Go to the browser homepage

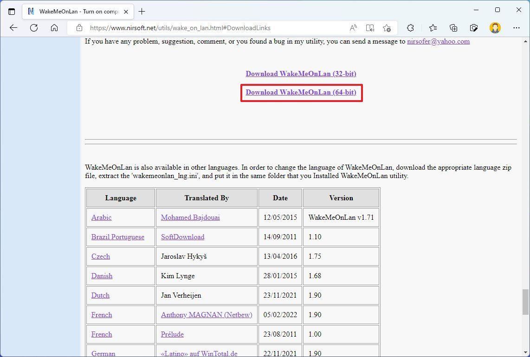point(54,28)
